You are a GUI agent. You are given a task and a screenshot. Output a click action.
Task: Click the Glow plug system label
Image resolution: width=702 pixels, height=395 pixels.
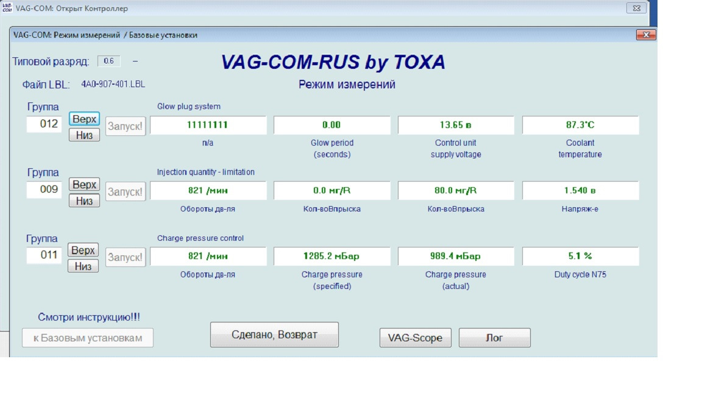click(188, 107)
